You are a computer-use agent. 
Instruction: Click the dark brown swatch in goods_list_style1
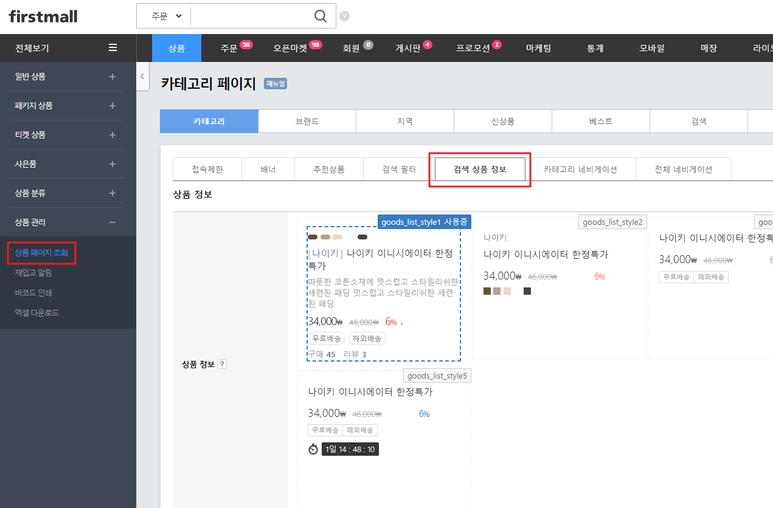pos(313,237)
